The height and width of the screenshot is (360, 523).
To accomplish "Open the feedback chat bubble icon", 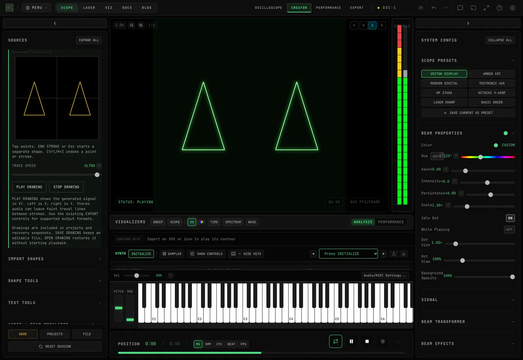I will [x=460, y=8].
